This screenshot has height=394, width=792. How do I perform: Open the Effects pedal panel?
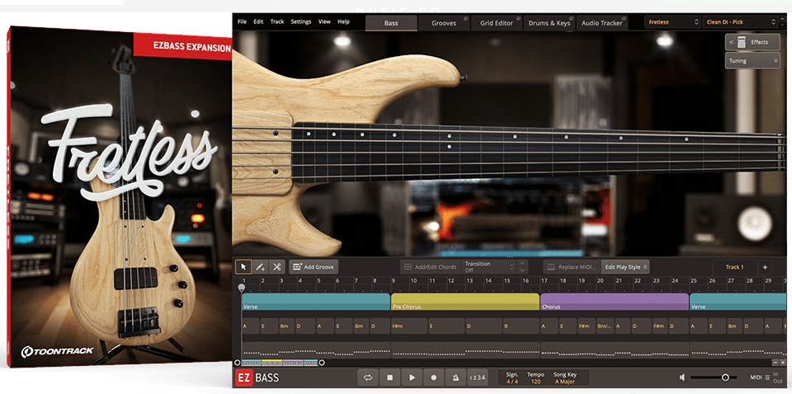point(752,42)
